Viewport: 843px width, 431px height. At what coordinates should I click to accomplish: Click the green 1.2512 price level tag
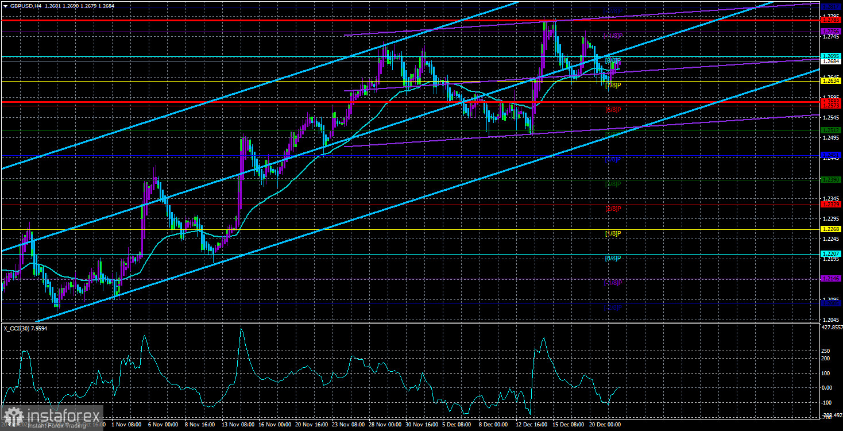click(x=831, y=130)
